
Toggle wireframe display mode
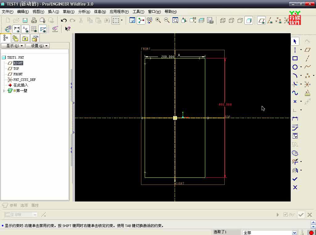coord(223,20)
